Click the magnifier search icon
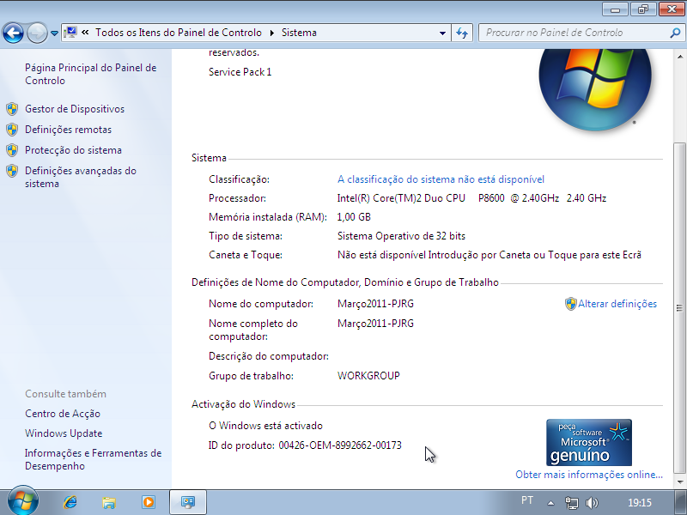The width and height of the screenshot is (687, 515). [675, 33]
